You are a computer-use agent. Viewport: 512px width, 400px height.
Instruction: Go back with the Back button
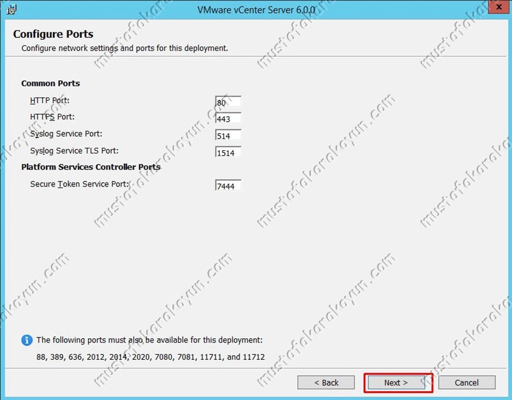pyautogui.click(x=326, y=382)
